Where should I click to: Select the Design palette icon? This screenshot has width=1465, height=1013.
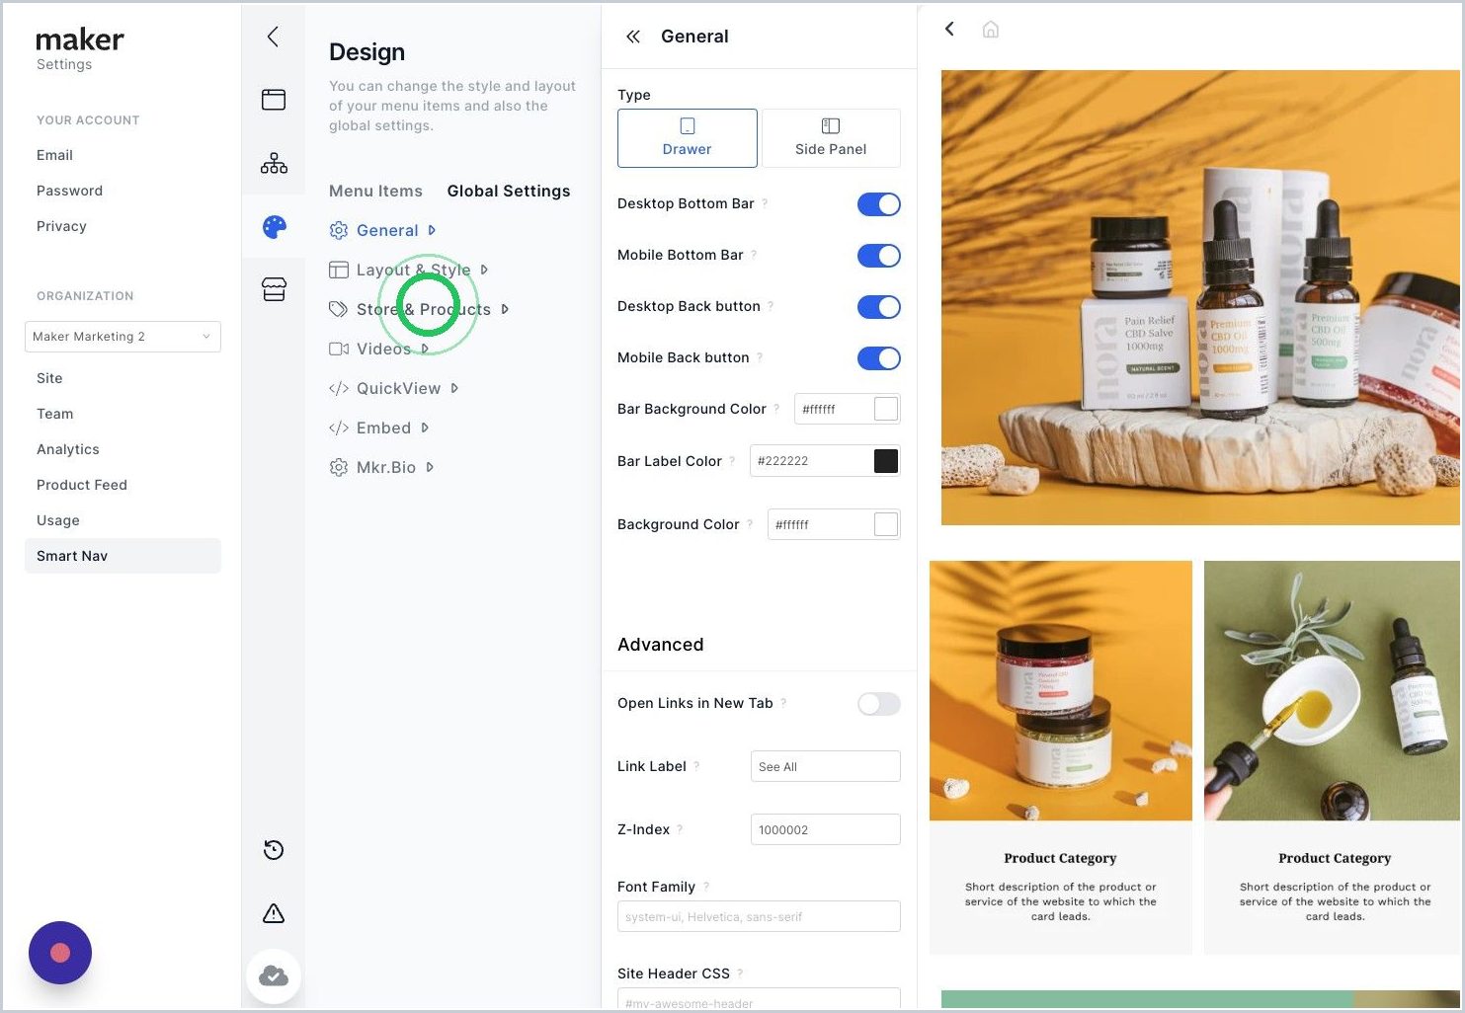click(274, 227)
